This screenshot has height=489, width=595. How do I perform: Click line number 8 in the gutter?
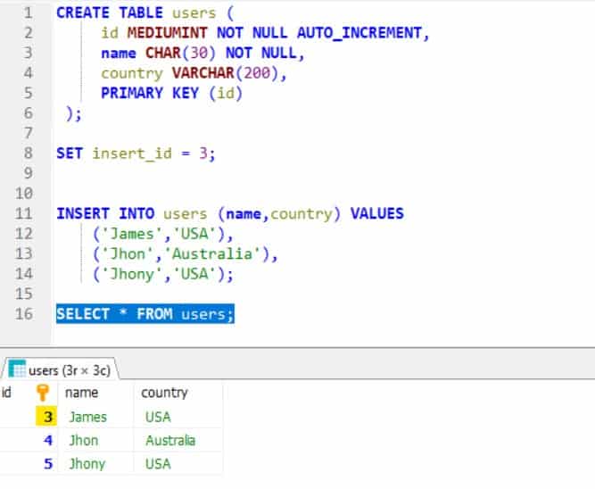point(28,153)
